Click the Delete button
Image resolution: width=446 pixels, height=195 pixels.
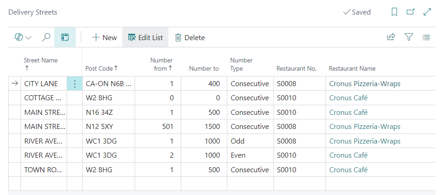190,37
